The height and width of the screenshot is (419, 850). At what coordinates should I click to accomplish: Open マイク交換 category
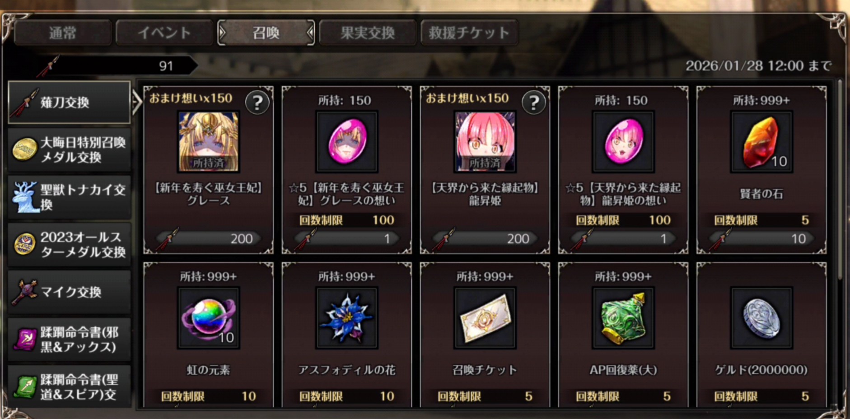70,292
